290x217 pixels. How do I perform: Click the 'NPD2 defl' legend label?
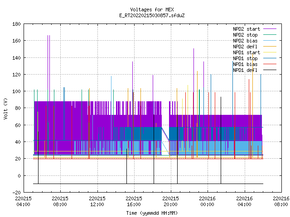point(245,47)
